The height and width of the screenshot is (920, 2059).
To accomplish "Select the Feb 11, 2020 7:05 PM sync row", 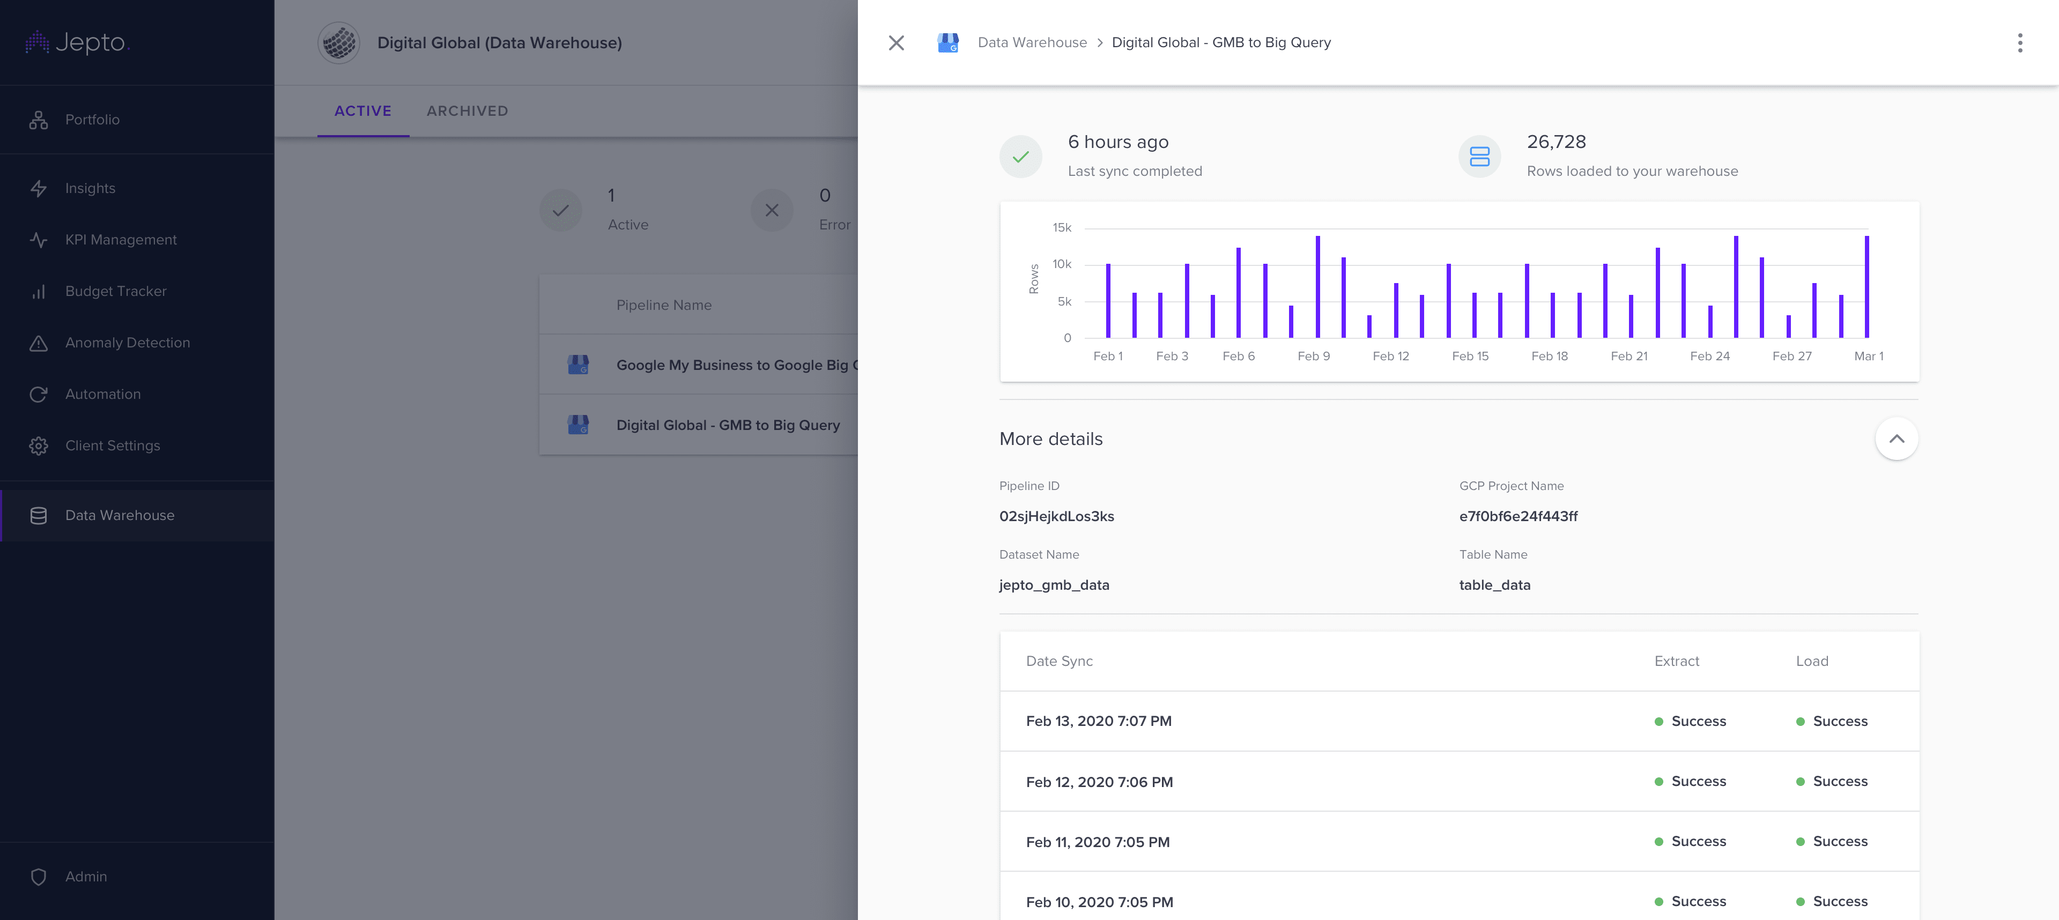I will click(x=1458, y=842).
